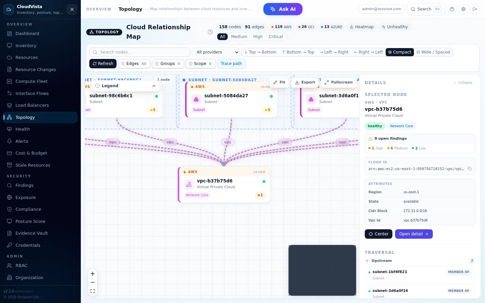The image size is (485, 303).
Task: Click the Alerts bell icon in sidebar
Action: click(x=9, y=141)
